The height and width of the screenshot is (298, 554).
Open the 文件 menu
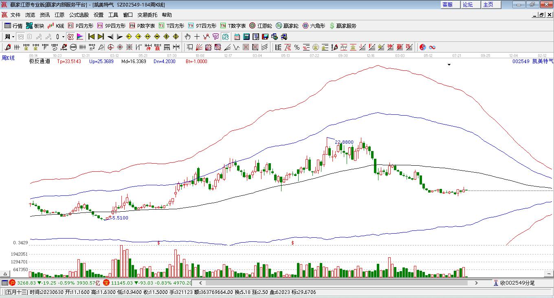(x=15, y=15)
